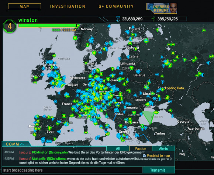Switch to the All comm tab
Viewport: 214px width, 175px height.
point(118,148)
